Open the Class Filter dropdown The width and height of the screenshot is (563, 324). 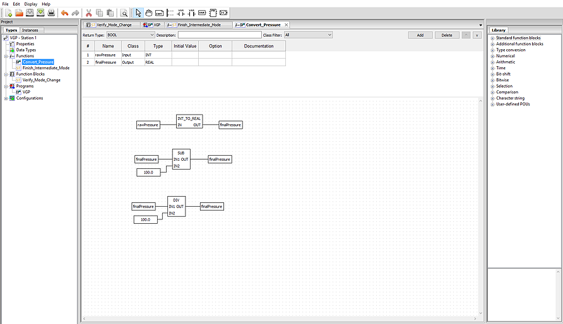[x=308, y=35]
